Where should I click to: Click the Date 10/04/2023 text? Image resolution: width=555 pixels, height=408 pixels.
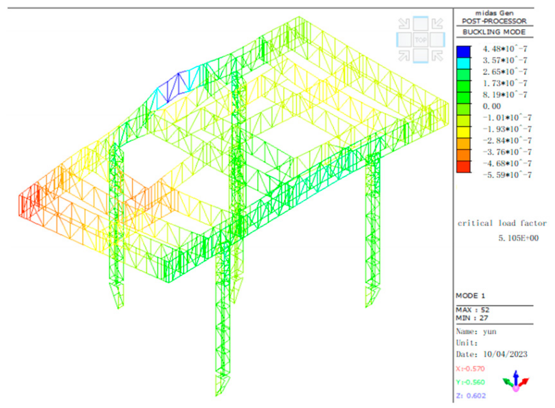491,354
